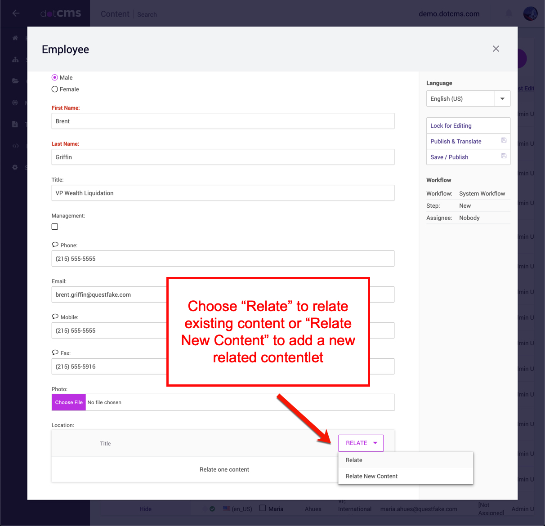Screen dimensions: 545x526
Task: Click the code brackets icon in the sidebar
Action: (x=15, y=146)
